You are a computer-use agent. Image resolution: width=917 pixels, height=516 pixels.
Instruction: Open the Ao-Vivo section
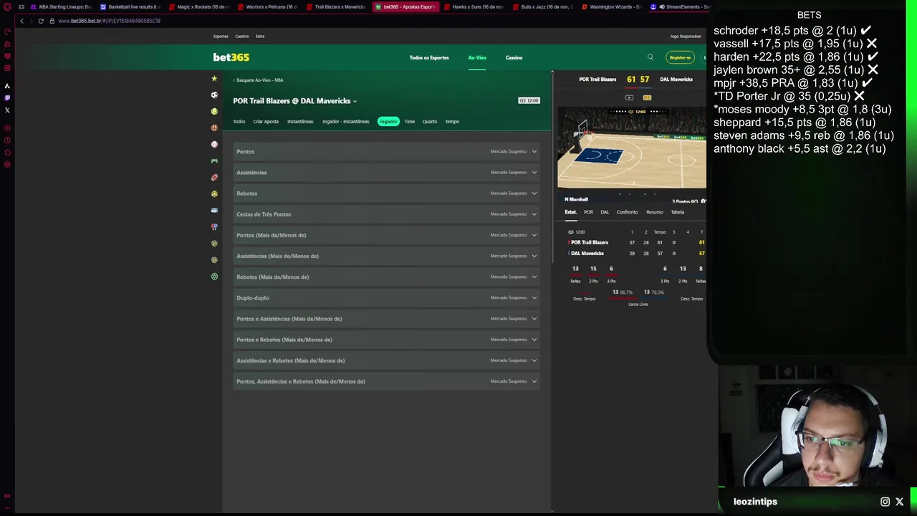click(477, 57)
